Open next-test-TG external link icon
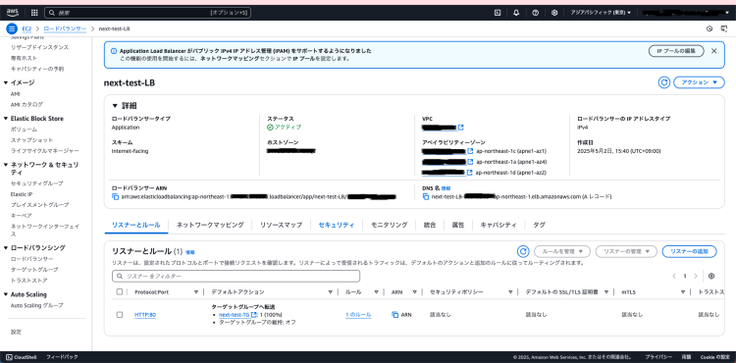Screen dimensions: 736x363 [x=254, y=315]
